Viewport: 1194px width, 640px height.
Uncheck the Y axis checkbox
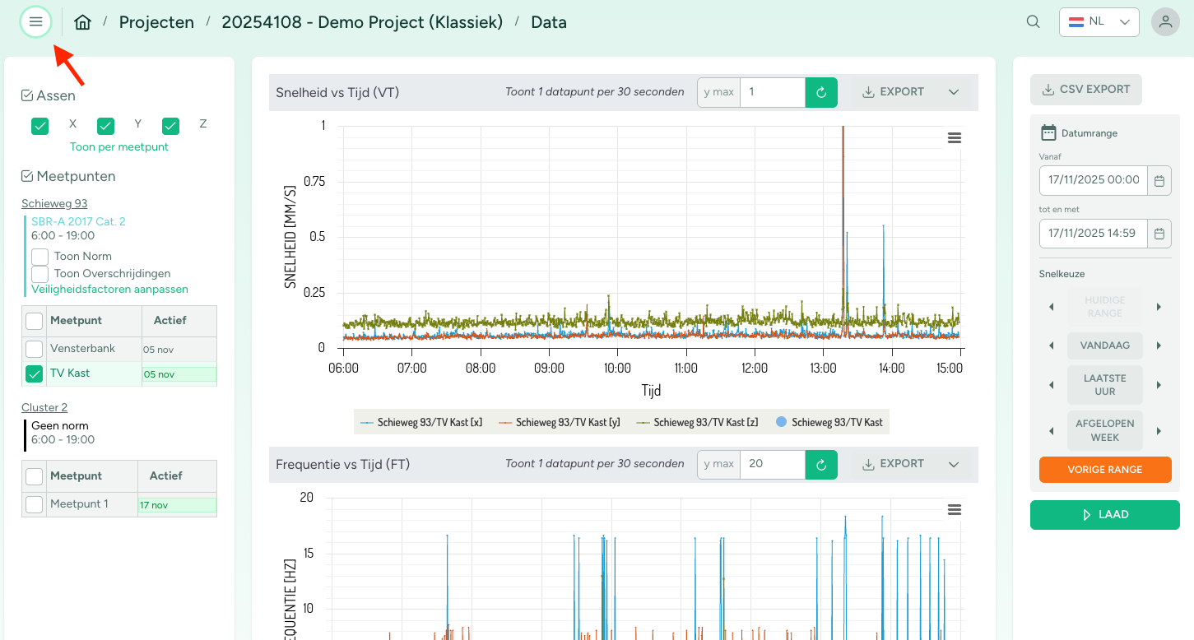point(105,126)
